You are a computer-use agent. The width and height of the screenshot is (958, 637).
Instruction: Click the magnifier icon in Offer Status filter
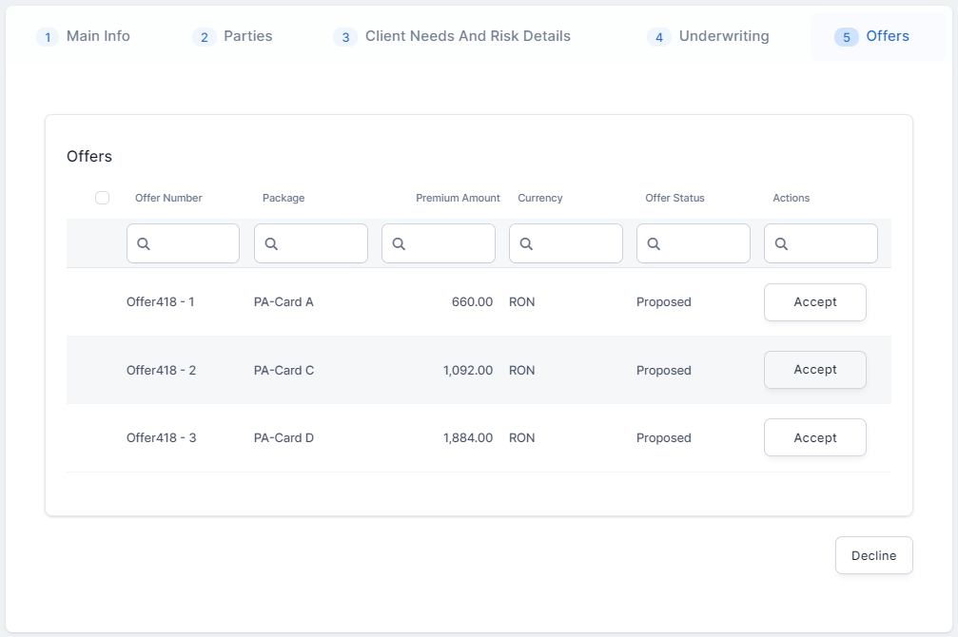tap(654, 244)
